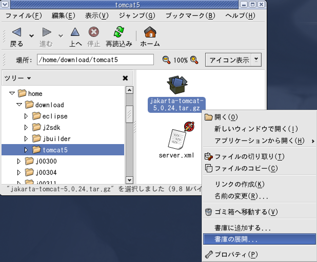This screenshot has width=317, height=262.
Task: Click the tree pane scrollbar thumb
Action: pyautogui.click(x=129, y=114)
